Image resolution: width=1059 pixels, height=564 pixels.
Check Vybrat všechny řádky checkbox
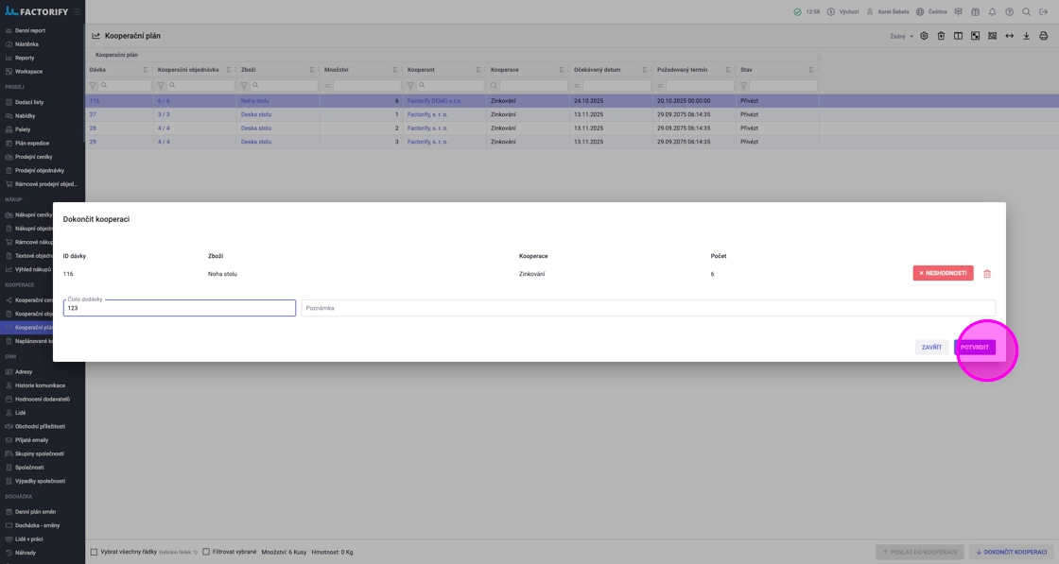point(94,552)
